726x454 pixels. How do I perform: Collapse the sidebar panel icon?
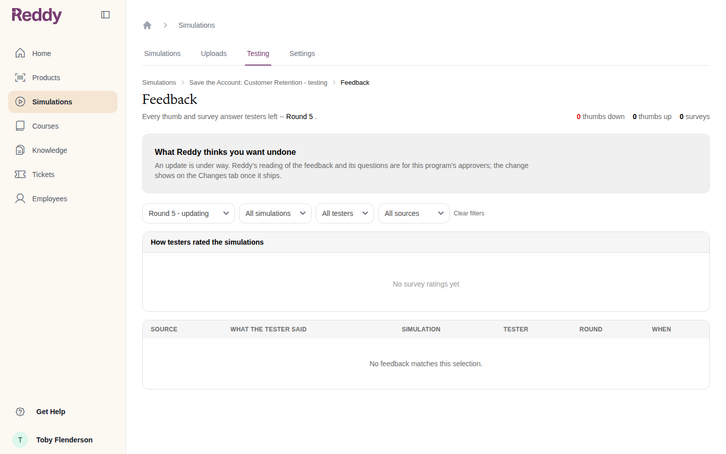tap(105, 15)
